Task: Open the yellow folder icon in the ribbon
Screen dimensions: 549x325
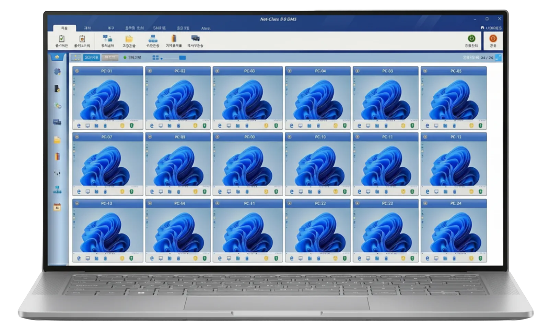Action: point(129,39)
